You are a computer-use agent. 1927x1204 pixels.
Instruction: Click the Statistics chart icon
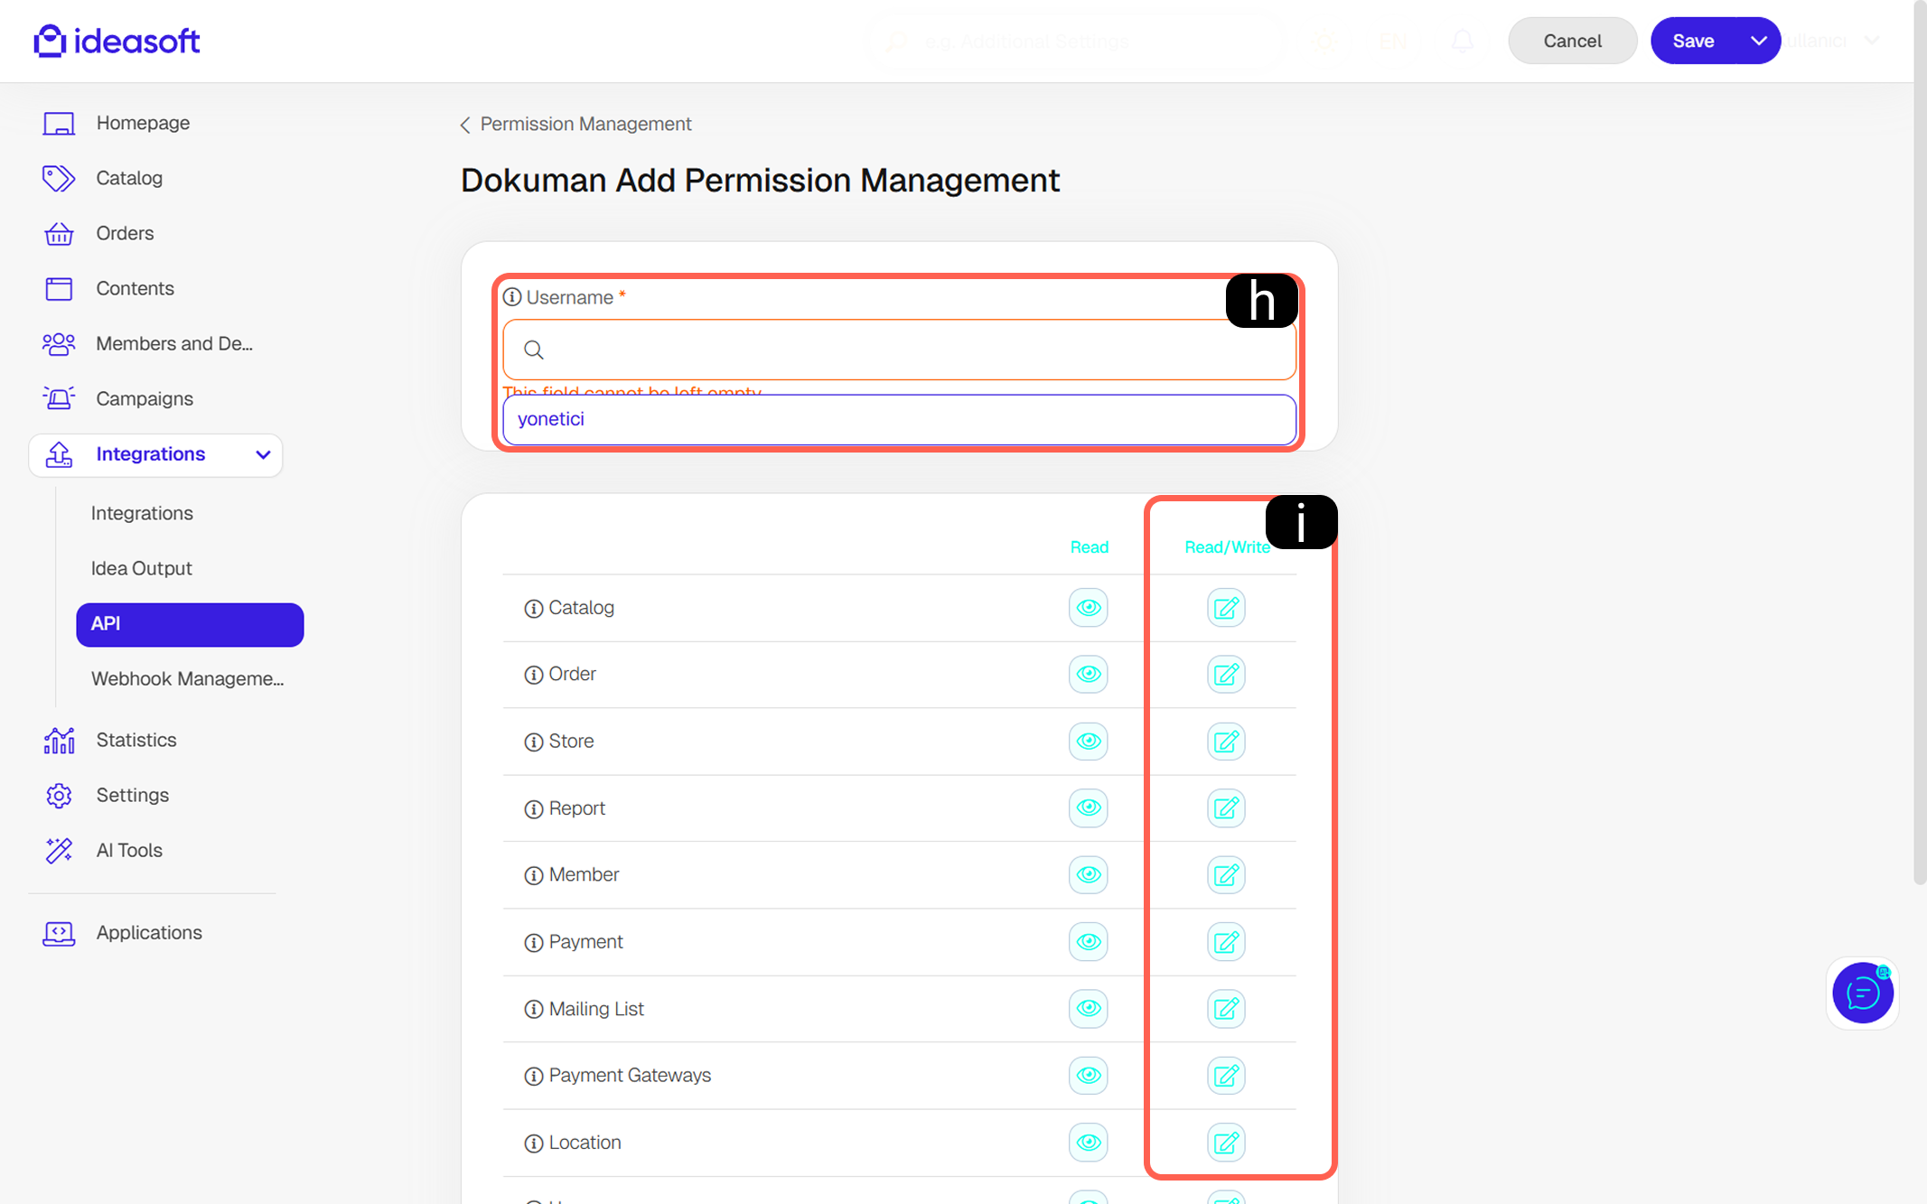coord(59,740)
